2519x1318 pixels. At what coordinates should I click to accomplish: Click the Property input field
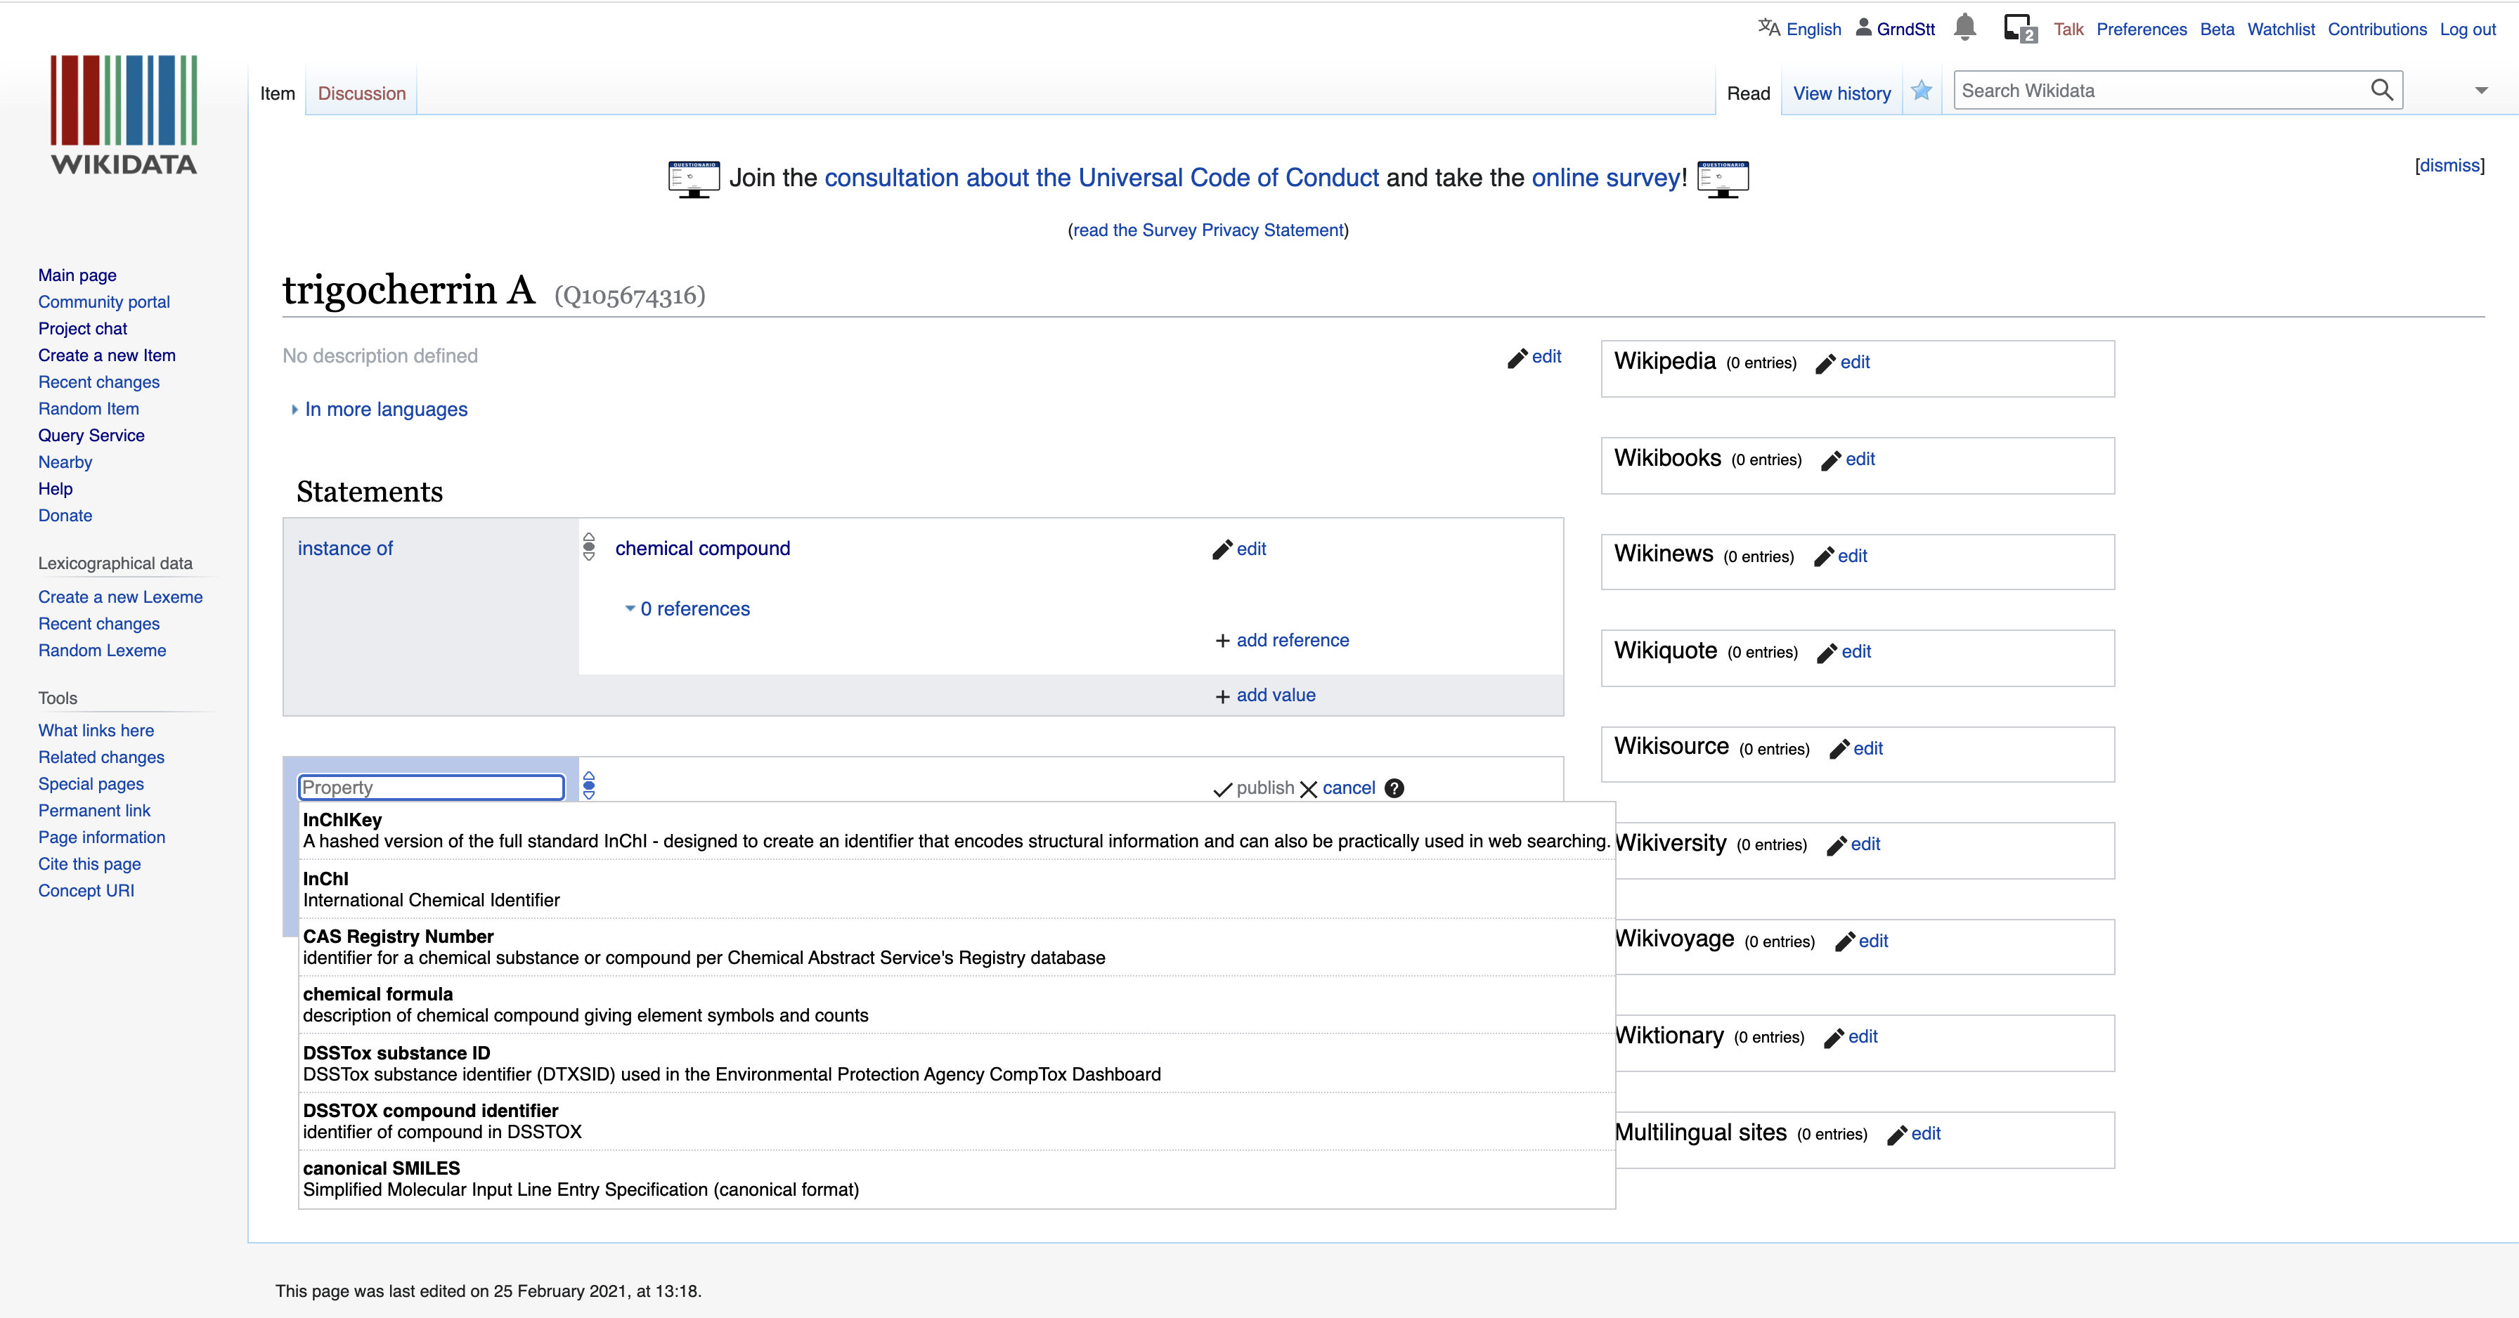click(432, 788)
